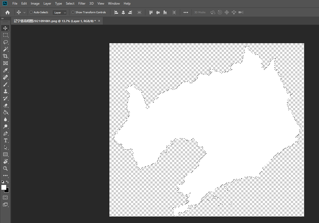Viewport: 319px width, 223px height.
Task: Open the tool preset picker arrow
Action: (24, 12)
